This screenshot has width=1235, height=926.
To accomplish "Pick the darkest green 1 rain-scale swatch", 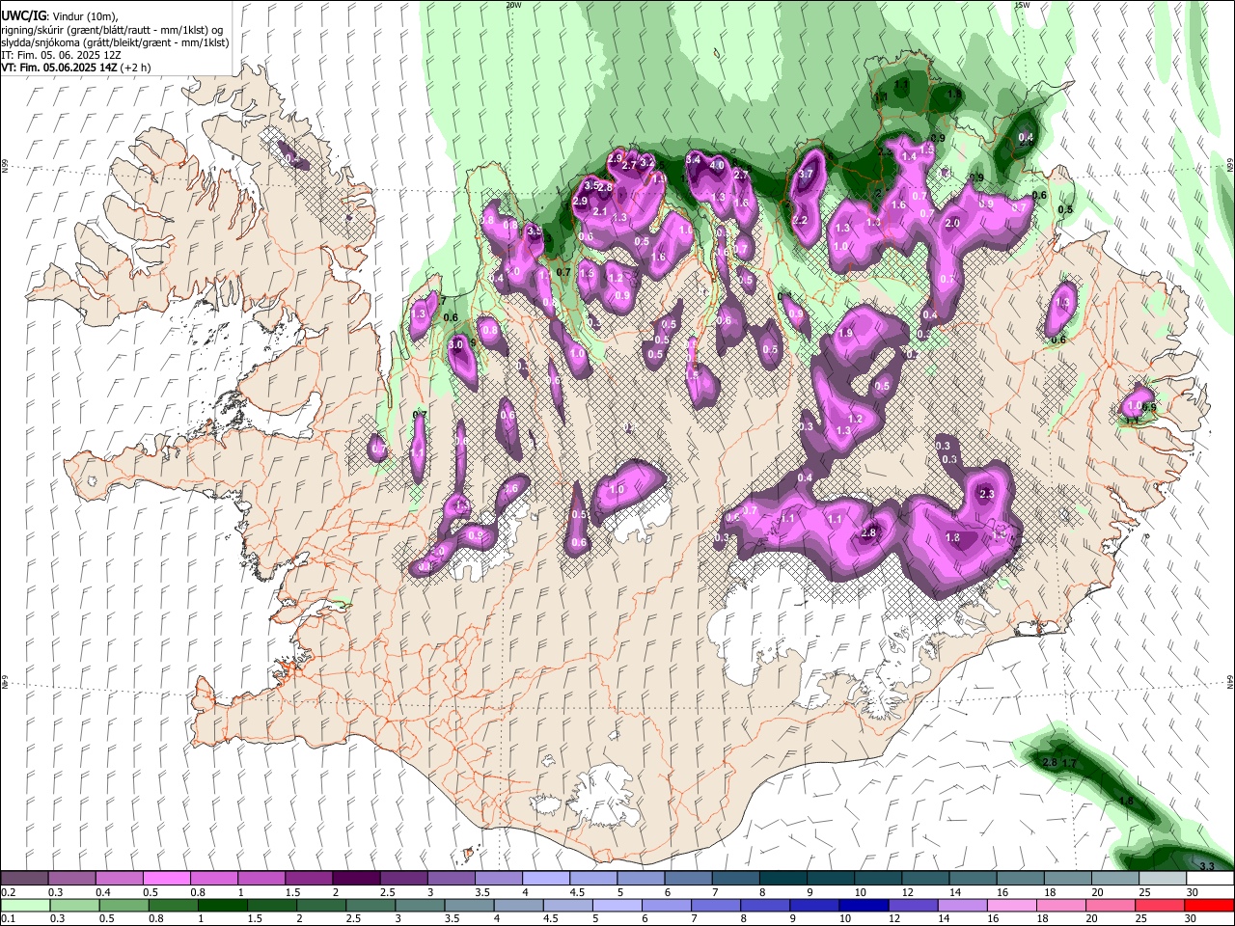I will (222, 906).
